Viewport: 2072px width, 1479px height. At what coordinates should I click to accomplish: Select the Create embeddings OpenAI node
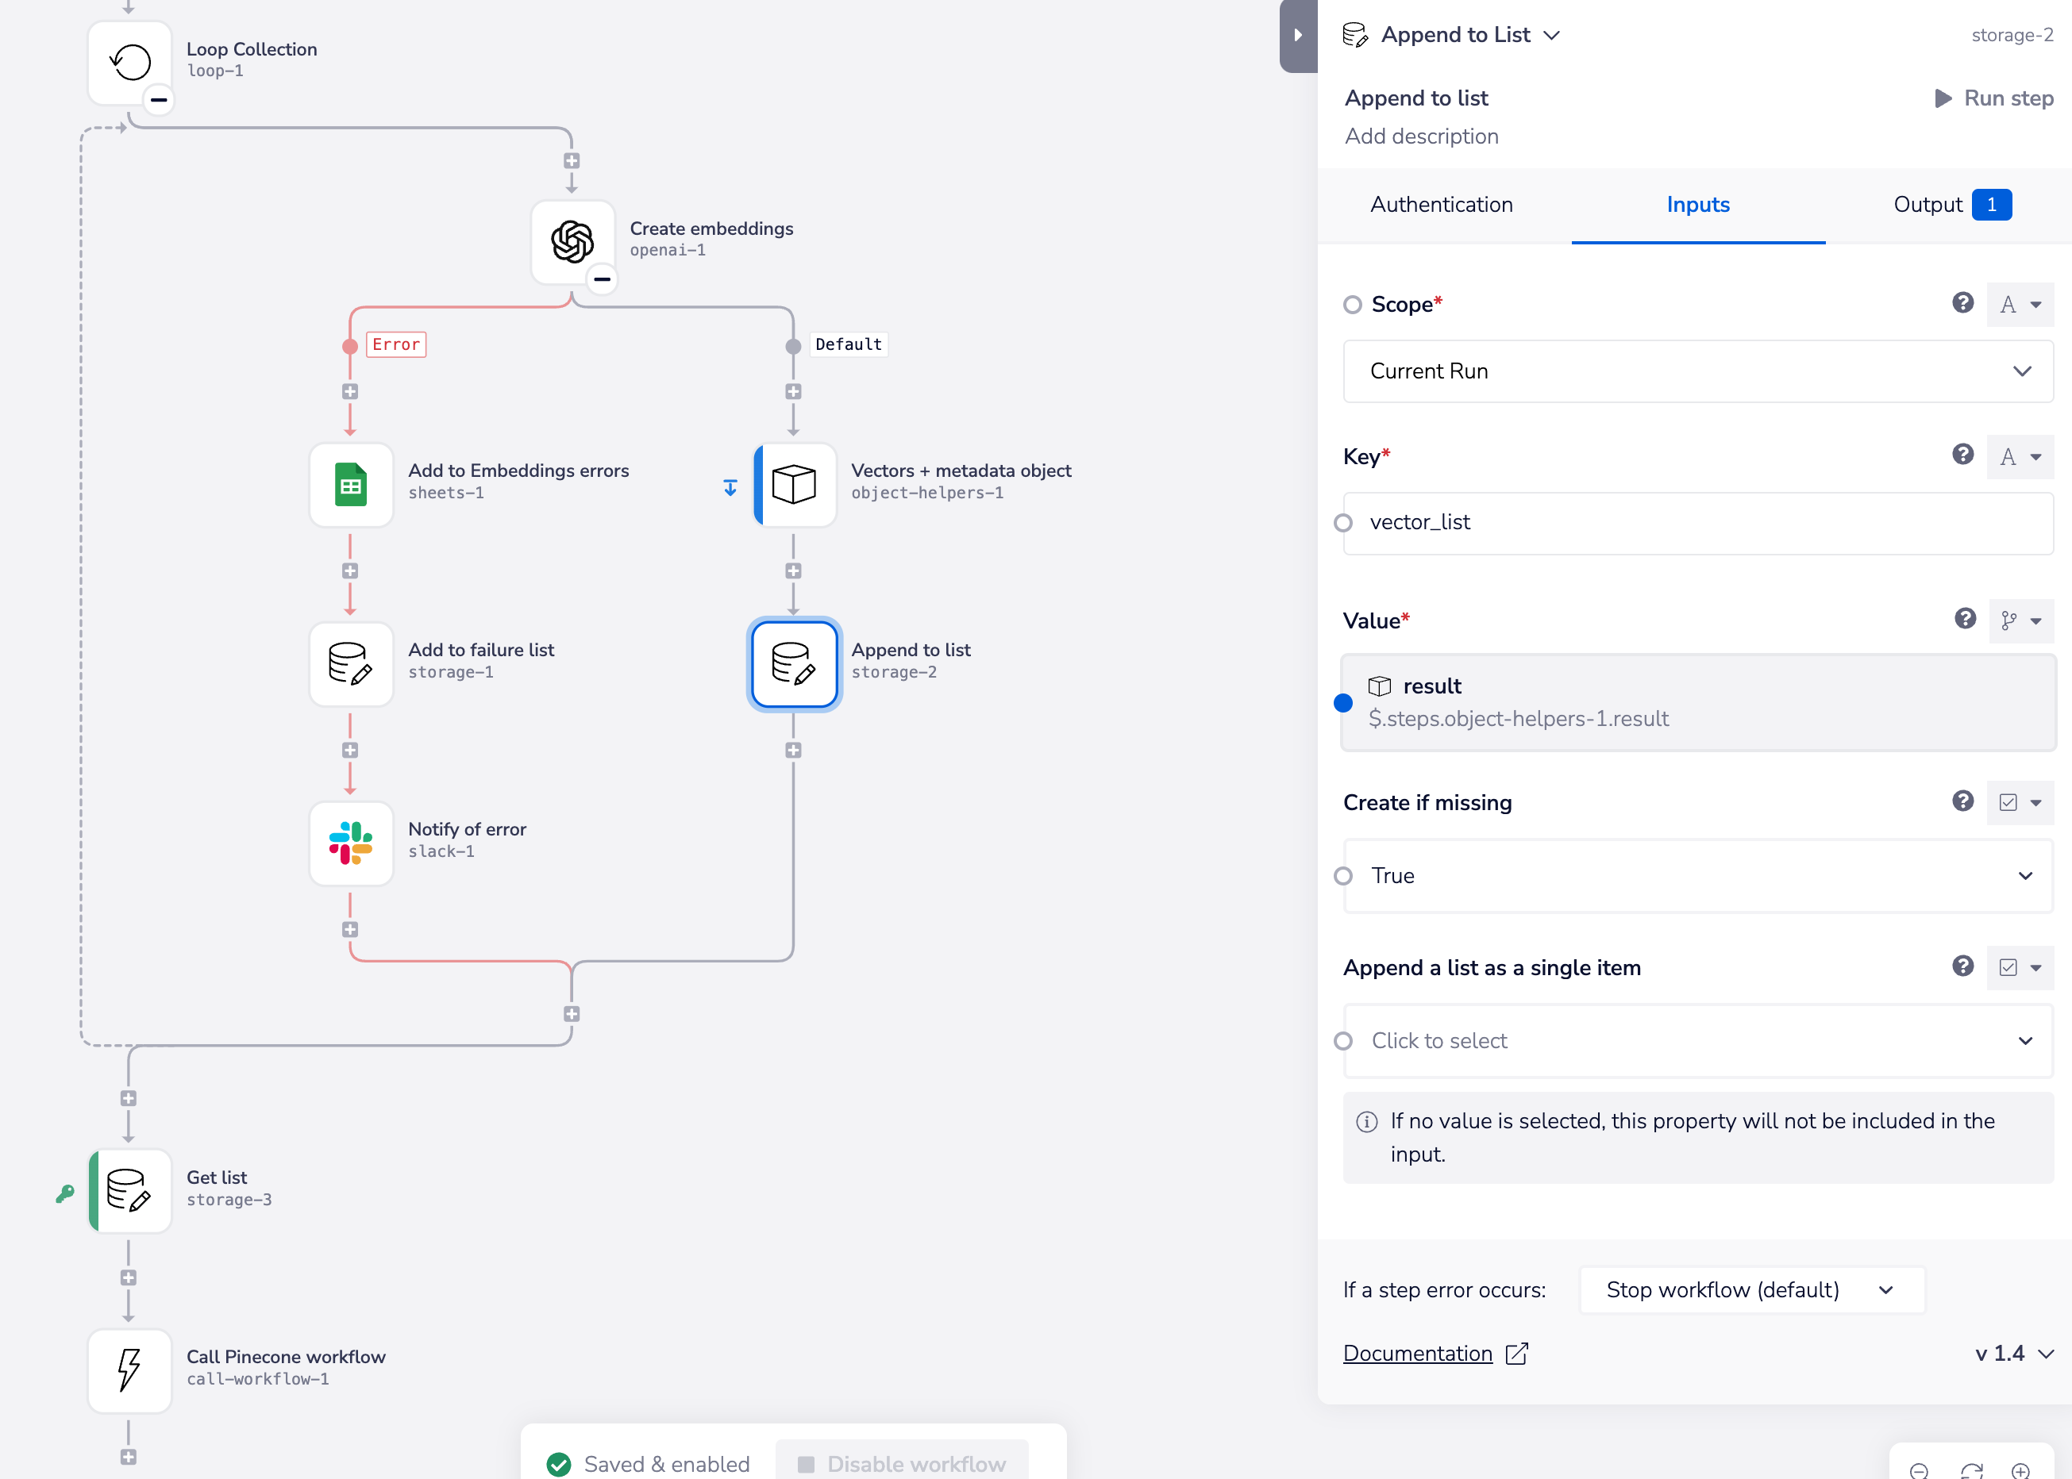tap(572, 242)
